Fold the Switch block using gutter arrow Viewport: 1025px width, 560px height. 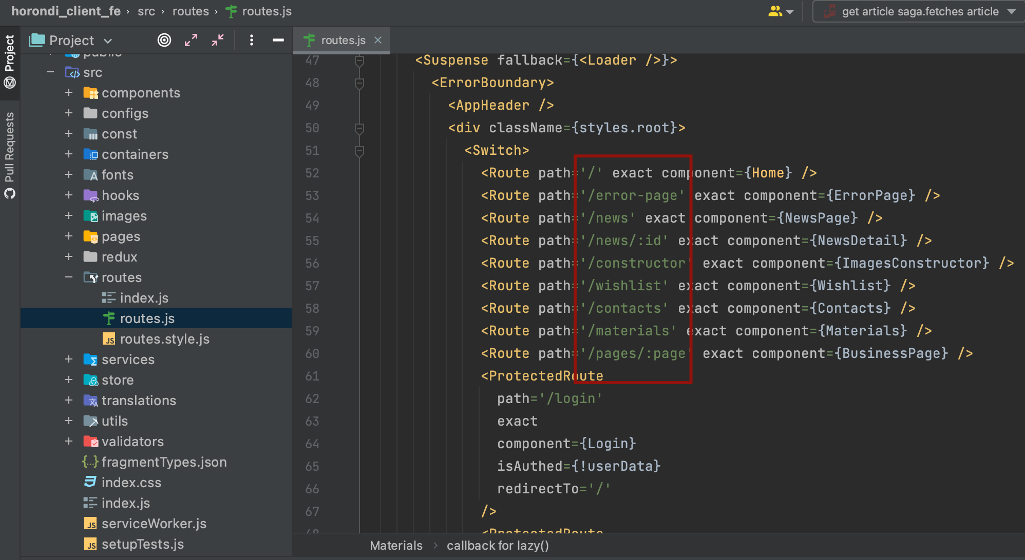point(358,150)
